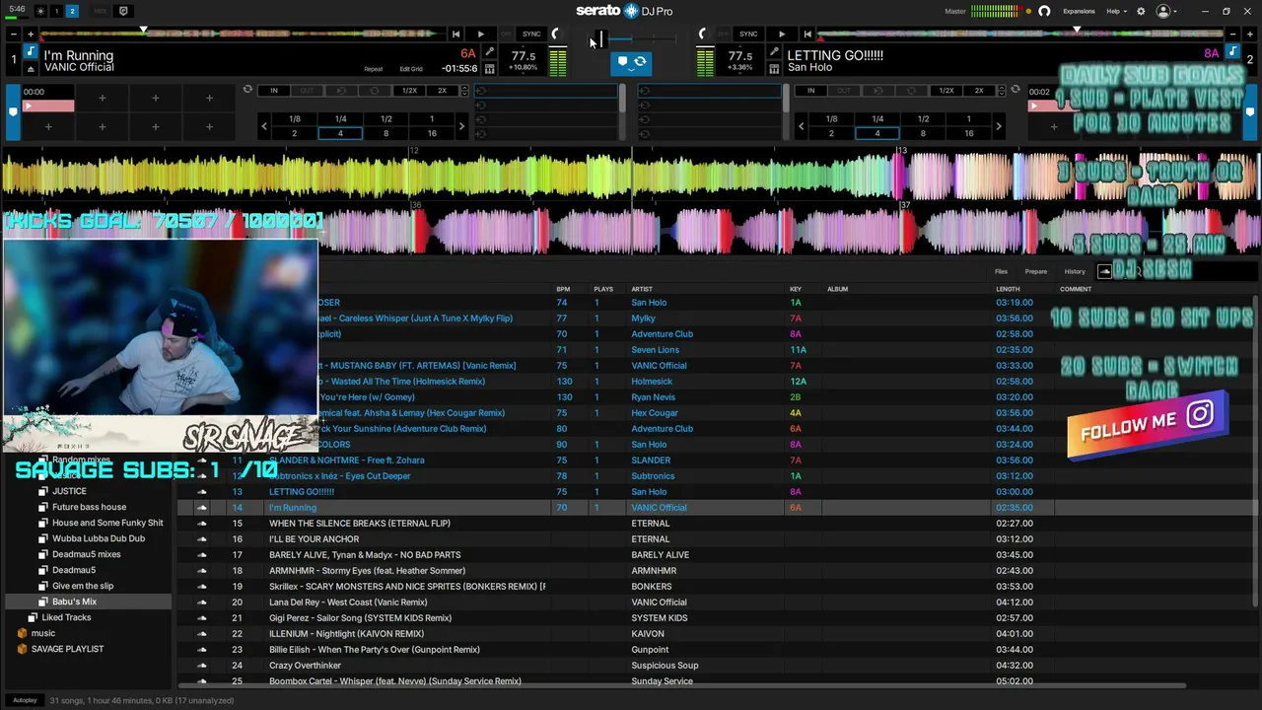Zoom in deck 2 track overview
The width and height of the screenshot is (1262, 710).
pos(1251,34)
